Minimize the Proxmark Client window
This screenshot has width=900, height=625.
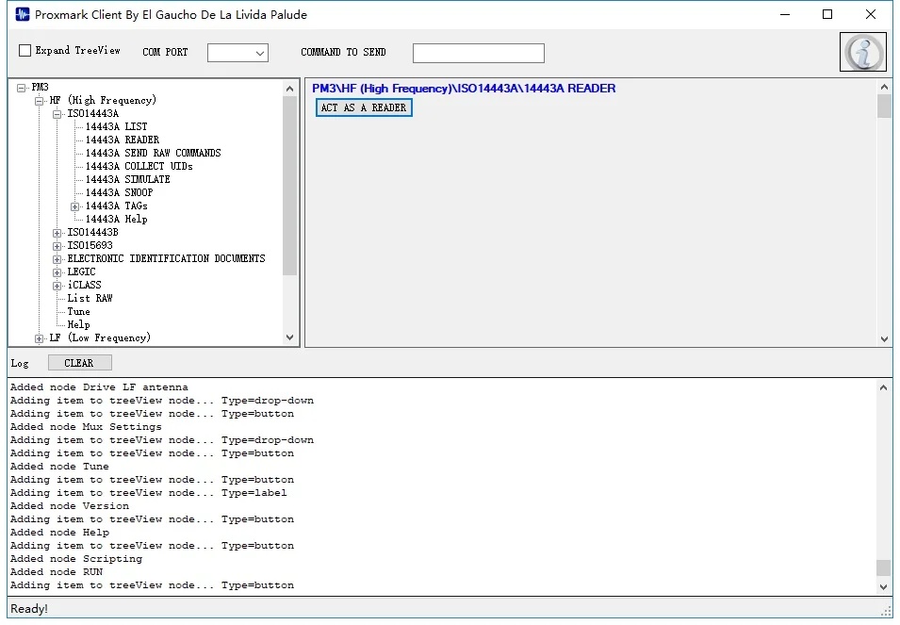(x=785, y=14)
